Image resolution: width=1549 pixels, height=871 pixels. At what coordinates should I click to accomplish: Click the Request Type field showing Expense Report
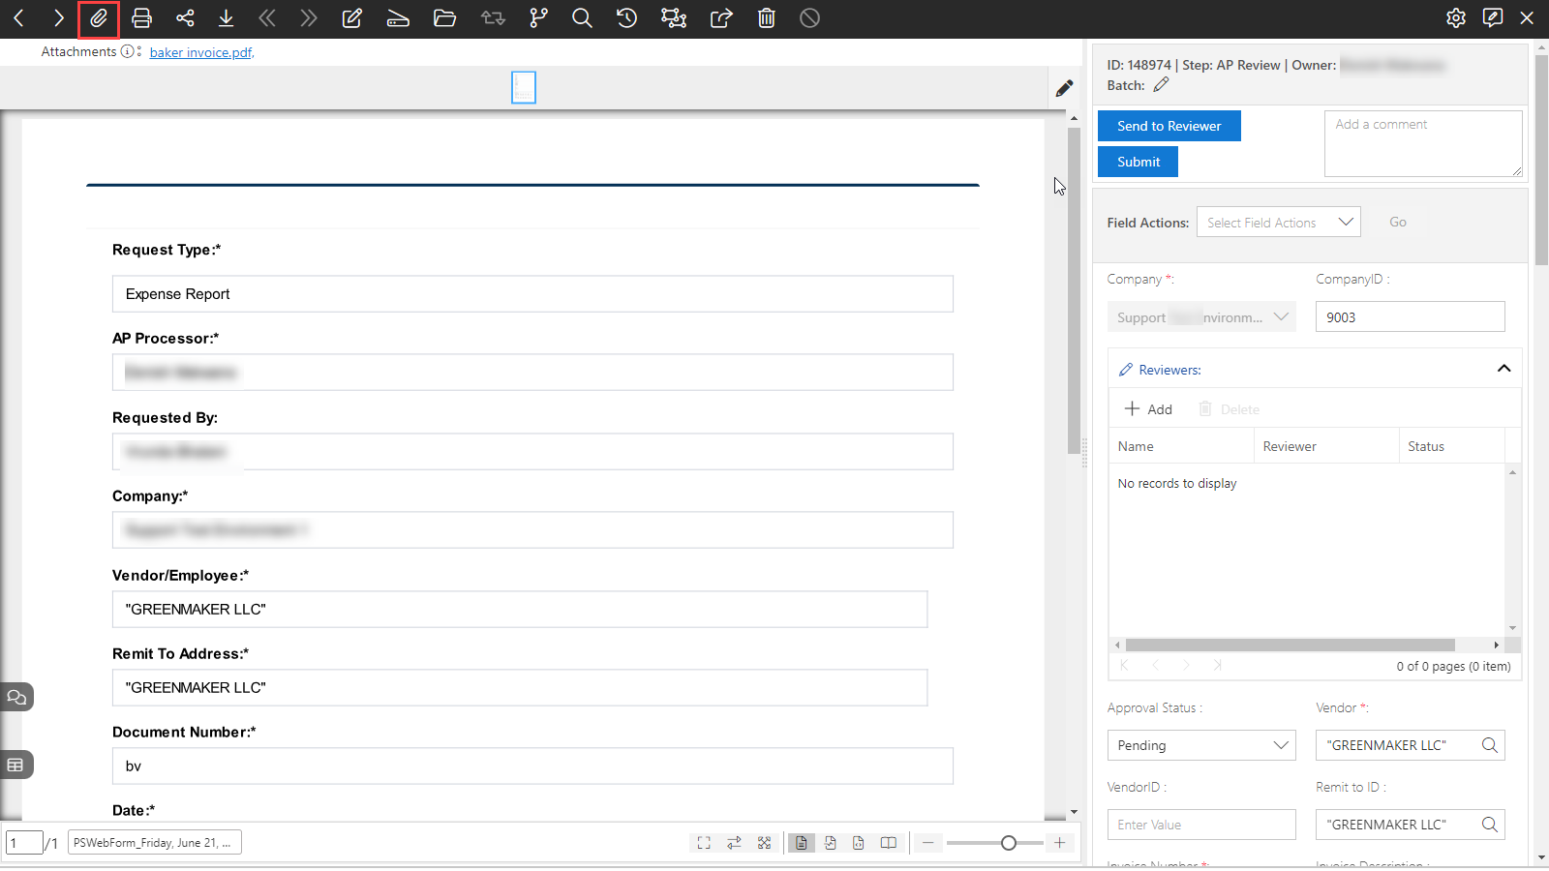[532, 294]
